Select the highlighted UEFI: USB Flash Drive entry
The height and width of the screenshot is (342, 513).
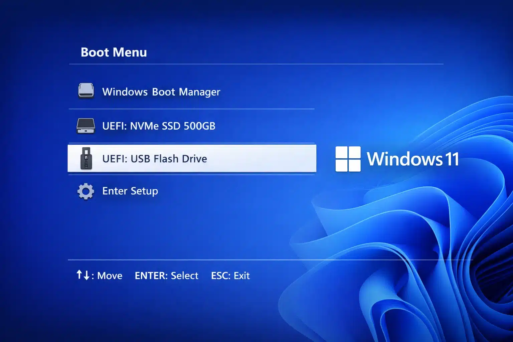(155, 159)
